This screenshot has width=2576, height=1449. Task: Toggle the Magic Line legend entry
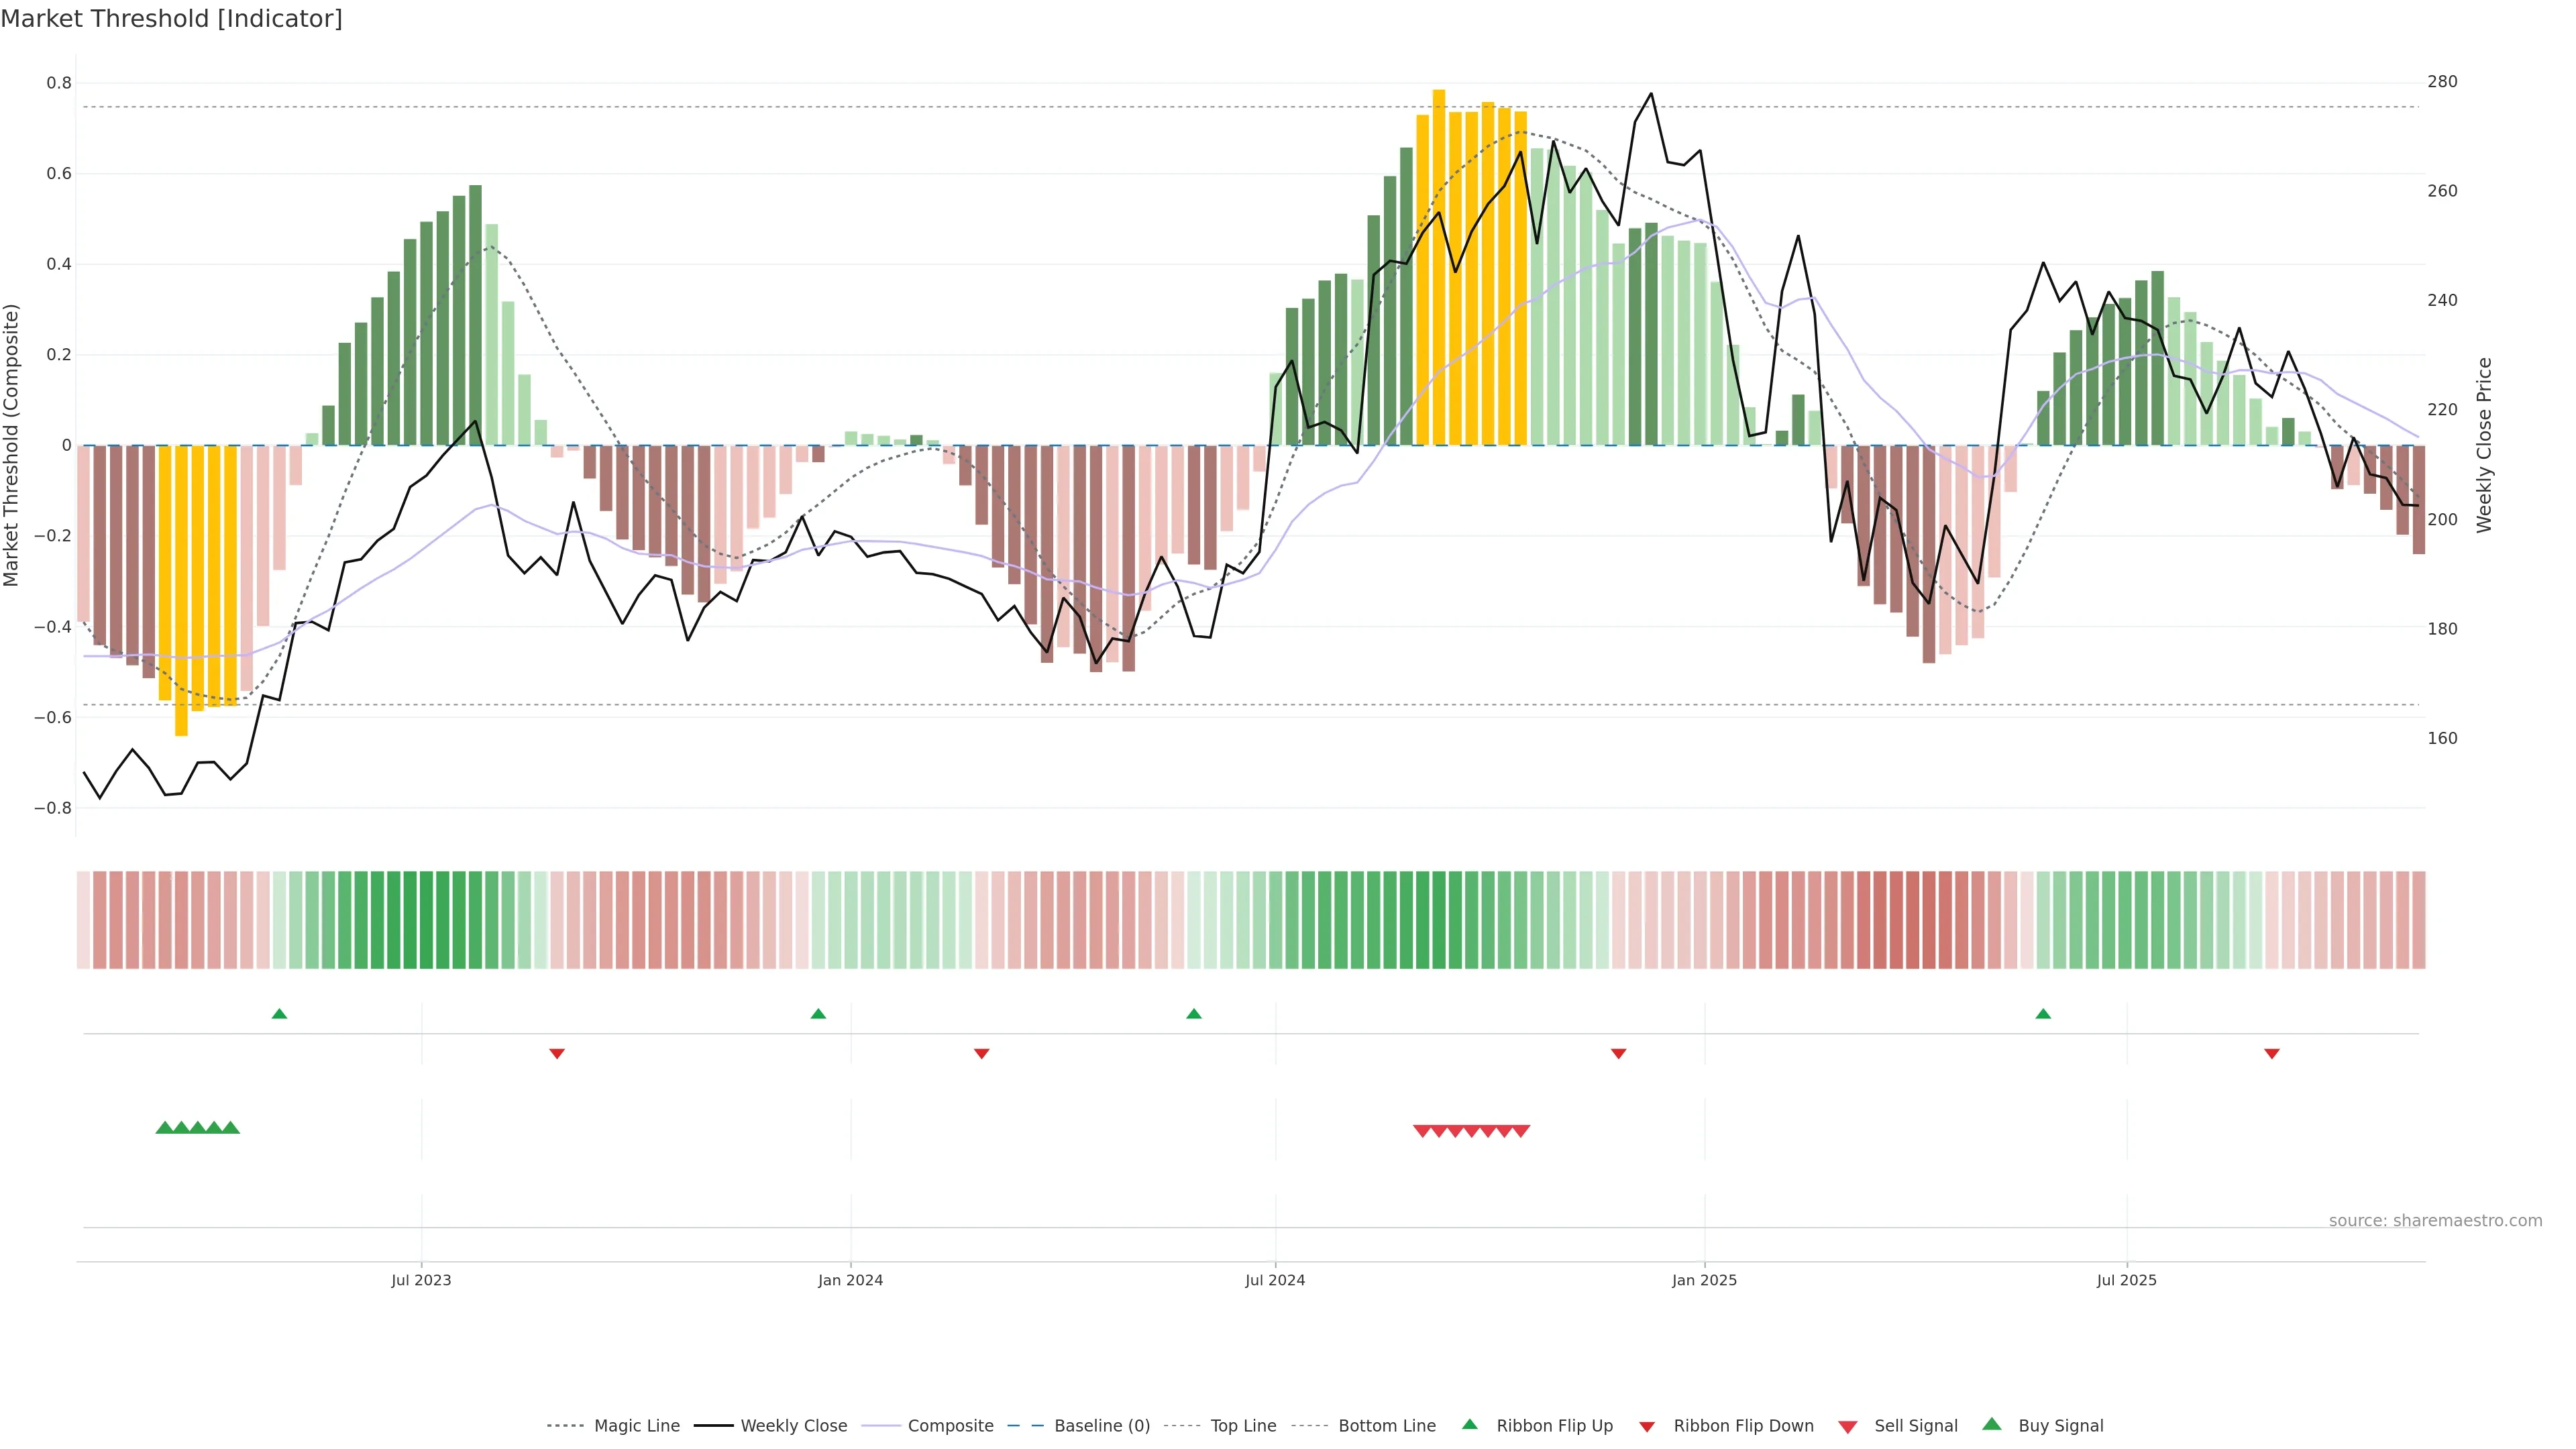click(x=636, y=1426)
